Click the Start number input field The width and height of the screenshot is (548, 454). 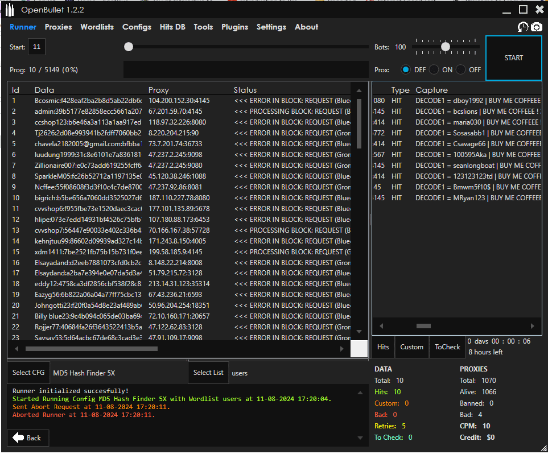tap(36, 47)
